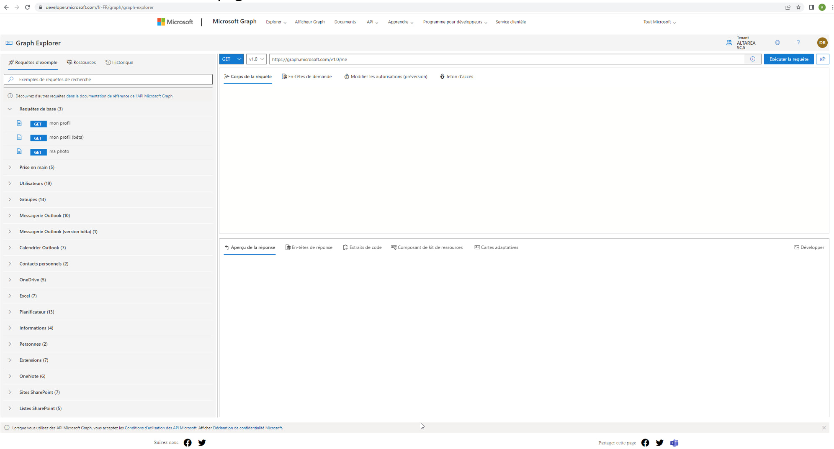Click the DR profile avatar
The width and height of the screenshot is (834, 449).
coord(822,43)
